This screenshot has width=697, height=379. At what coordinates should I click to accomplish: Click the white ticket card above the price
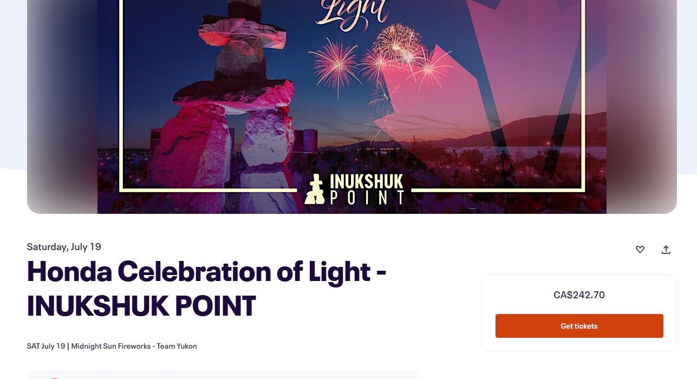[x=579, y=282]
